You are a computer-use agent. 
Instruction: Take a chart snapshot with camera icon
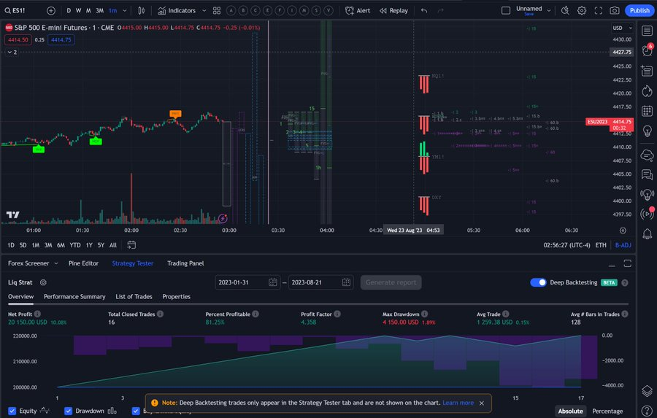615,10
